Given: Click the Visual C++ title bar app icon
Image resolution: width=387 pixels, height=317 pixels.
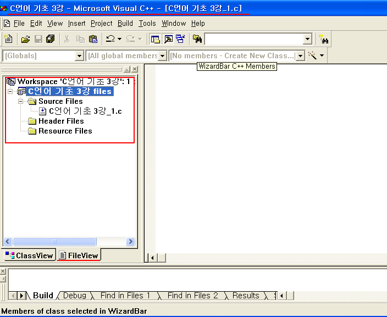Looking at the screenshot, I should 3,9.
